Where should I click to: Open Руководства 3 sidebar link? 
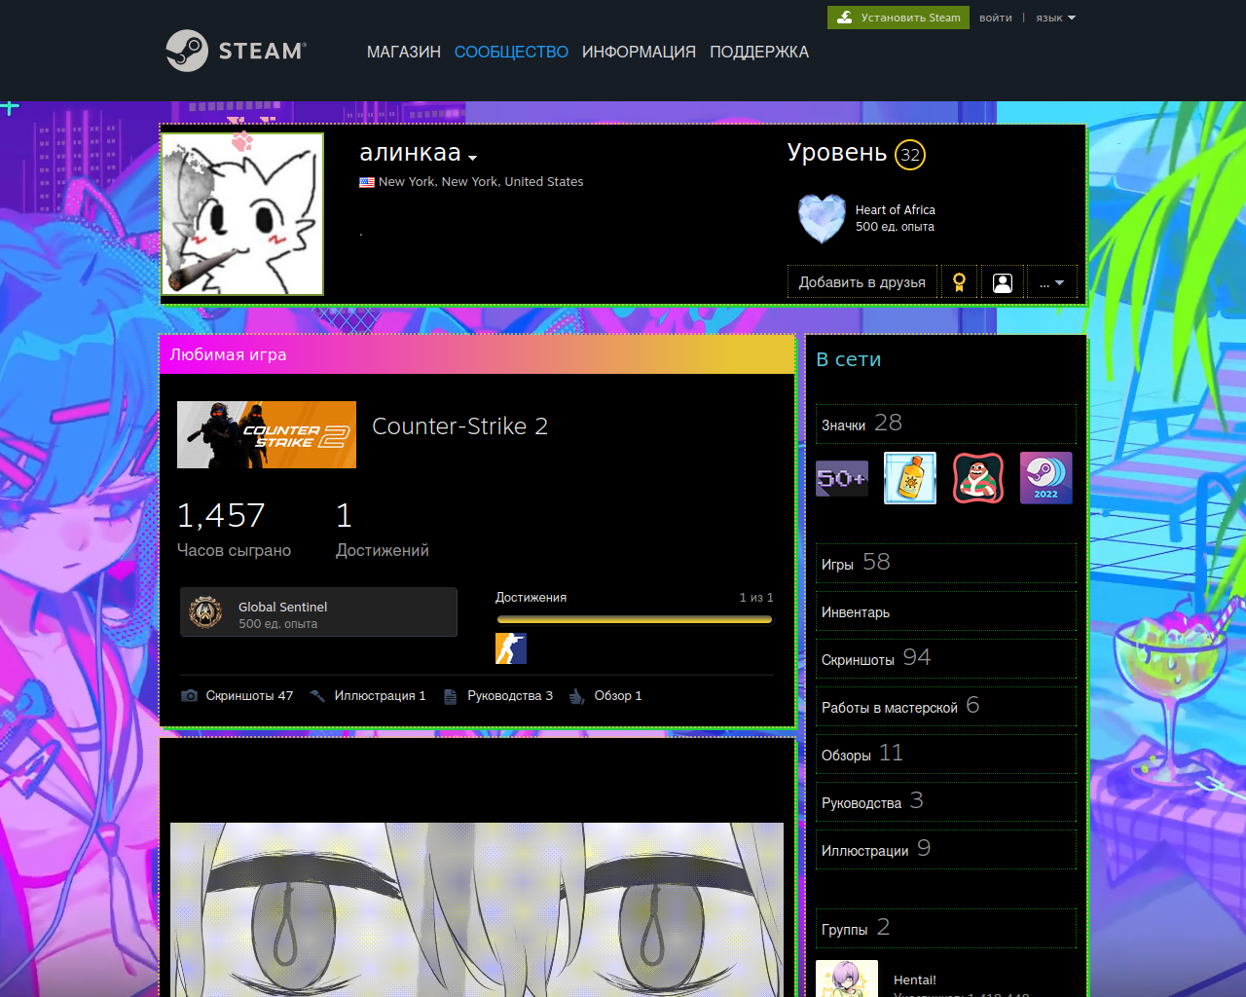coord(946,802)
